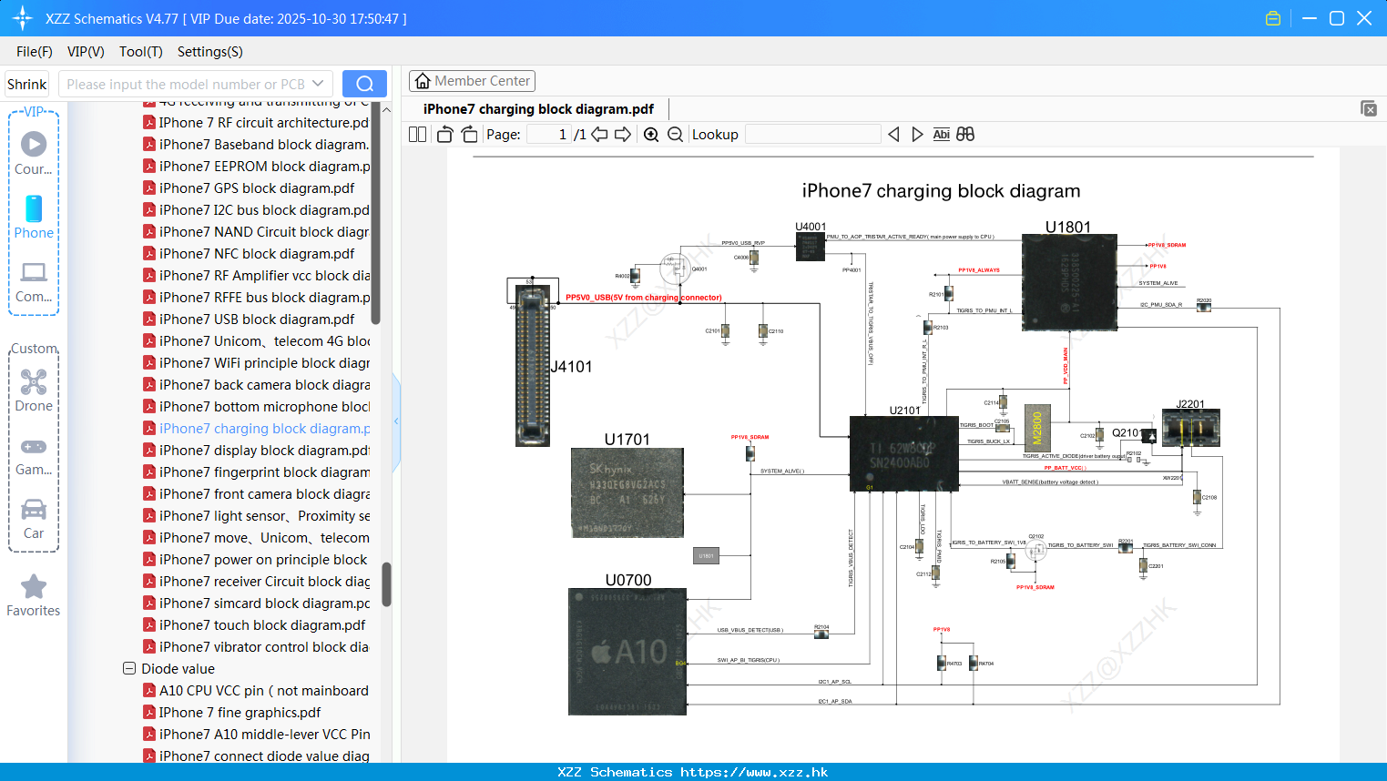This screenshot has width=1387, height=781.
Task: Find previous lookup result
Action: (x=893, y=134)
